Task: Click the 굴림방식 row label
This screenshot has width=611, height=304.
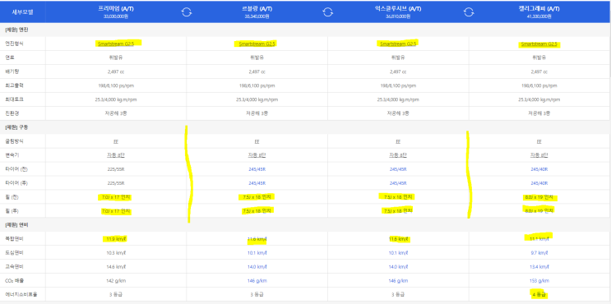Action: (x=14, y=141)
